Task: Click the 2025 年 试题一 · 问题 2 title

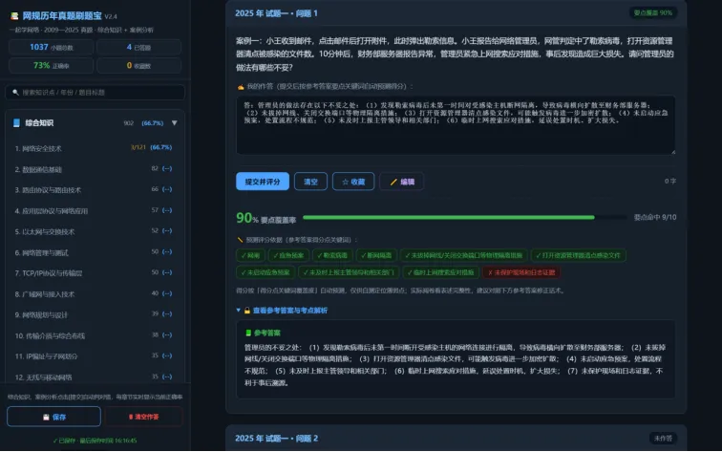Action: (276, 439)
